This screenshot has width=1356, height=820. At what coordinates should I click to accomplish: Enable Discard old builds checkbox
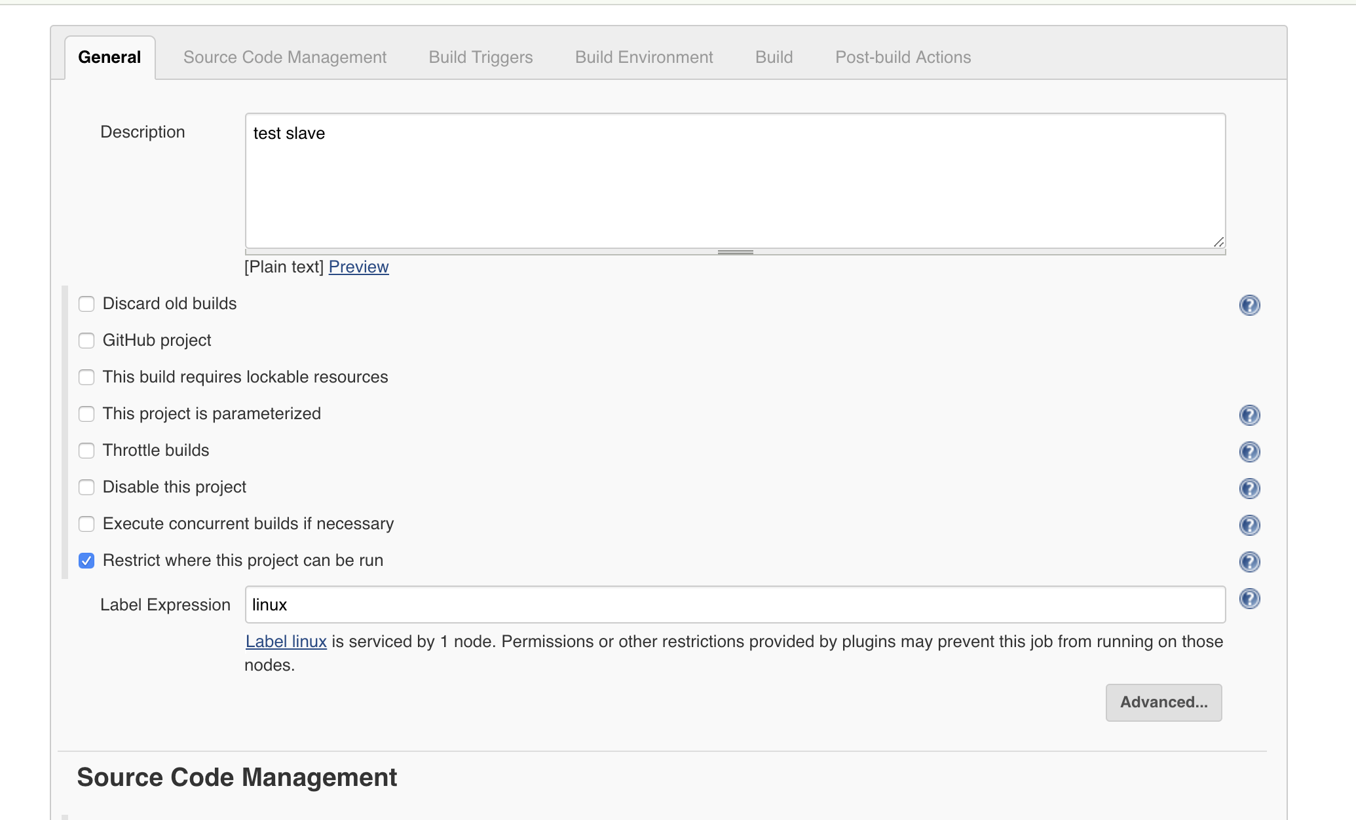(x=86, y=304)
